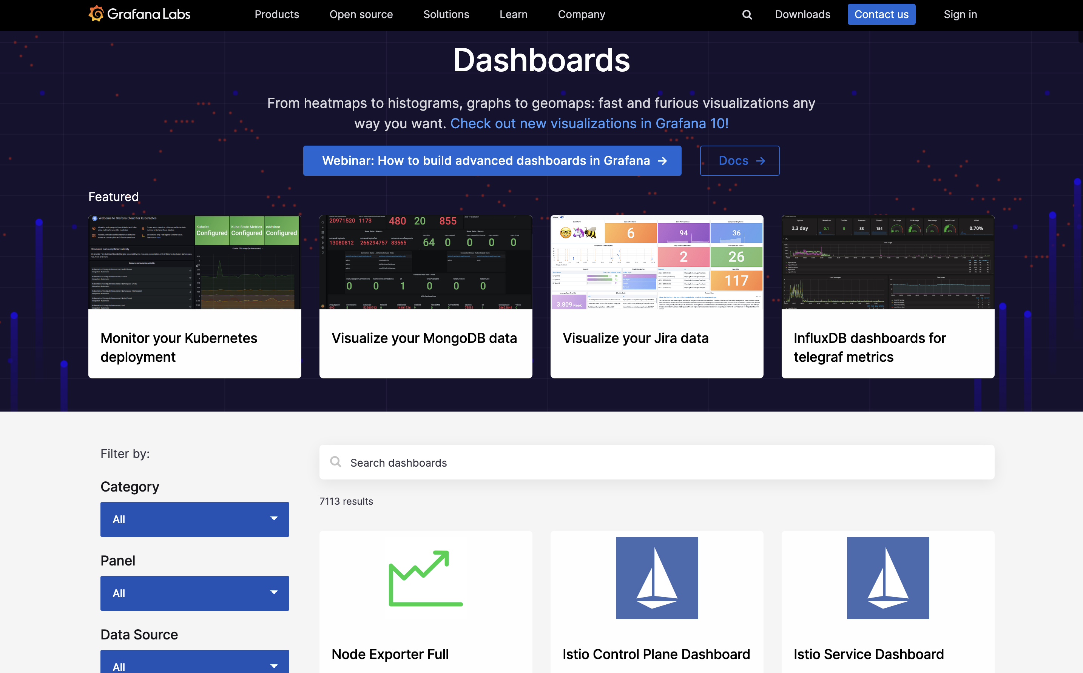Image resolution: width=1083 pixels, height=673 pixels.
Task: Expand the Category filter dropdown
Action: 195,519
